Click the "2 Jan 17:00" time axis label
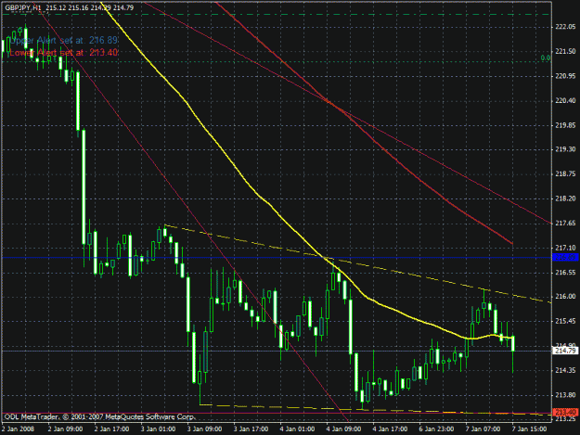Image resolution: width=580 pixels, height=435 pixels. pyautogui.click(x=111, y=429)
